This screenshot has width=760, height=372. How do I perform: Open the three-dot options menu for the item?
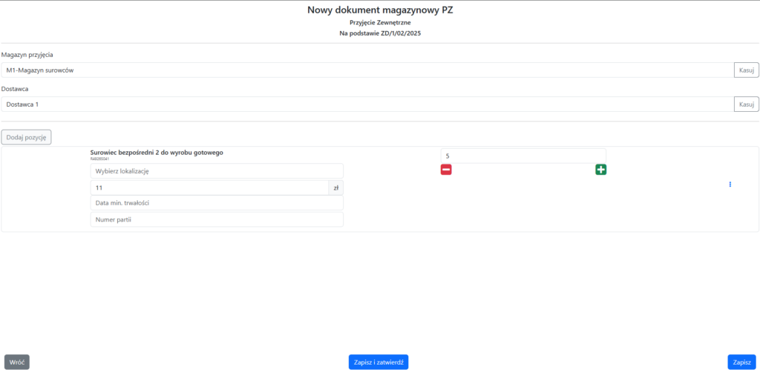[730, 185]
